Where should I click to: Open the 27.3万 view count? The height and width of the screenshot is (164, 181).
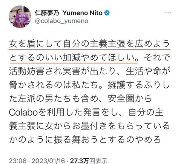click(79, 161)
